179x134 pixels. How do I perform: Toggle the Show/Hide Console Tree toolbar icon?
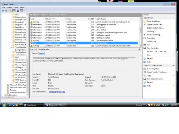[x=14, y=11]
